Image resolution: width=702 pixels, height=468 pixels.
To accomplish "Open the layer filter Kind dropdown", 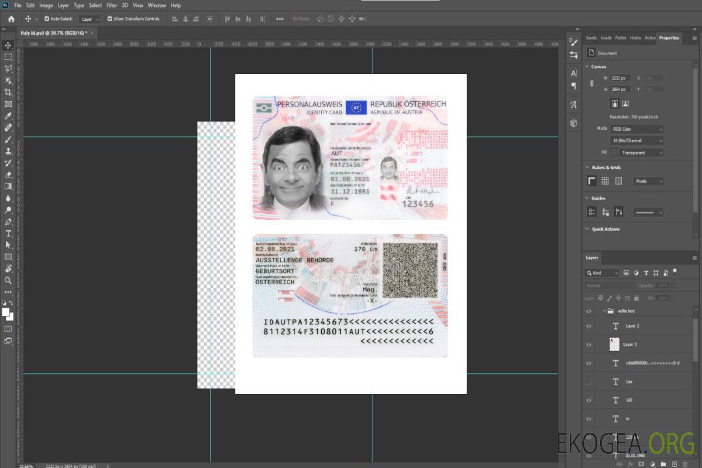I will (602, 273).
